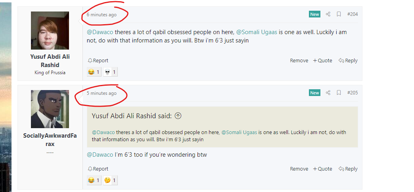Report SociallyAwkwardFarax's post

click(98, 169)
